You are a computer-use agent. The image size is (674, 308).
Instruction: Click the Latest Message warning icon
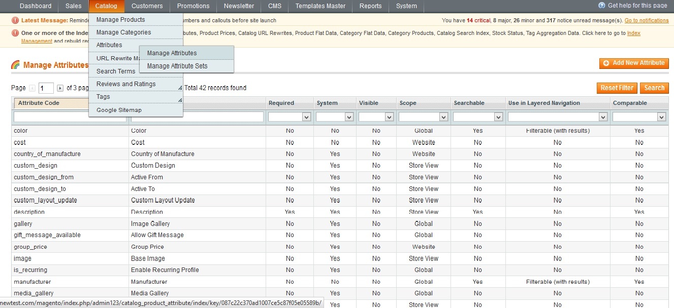point(15,20)
